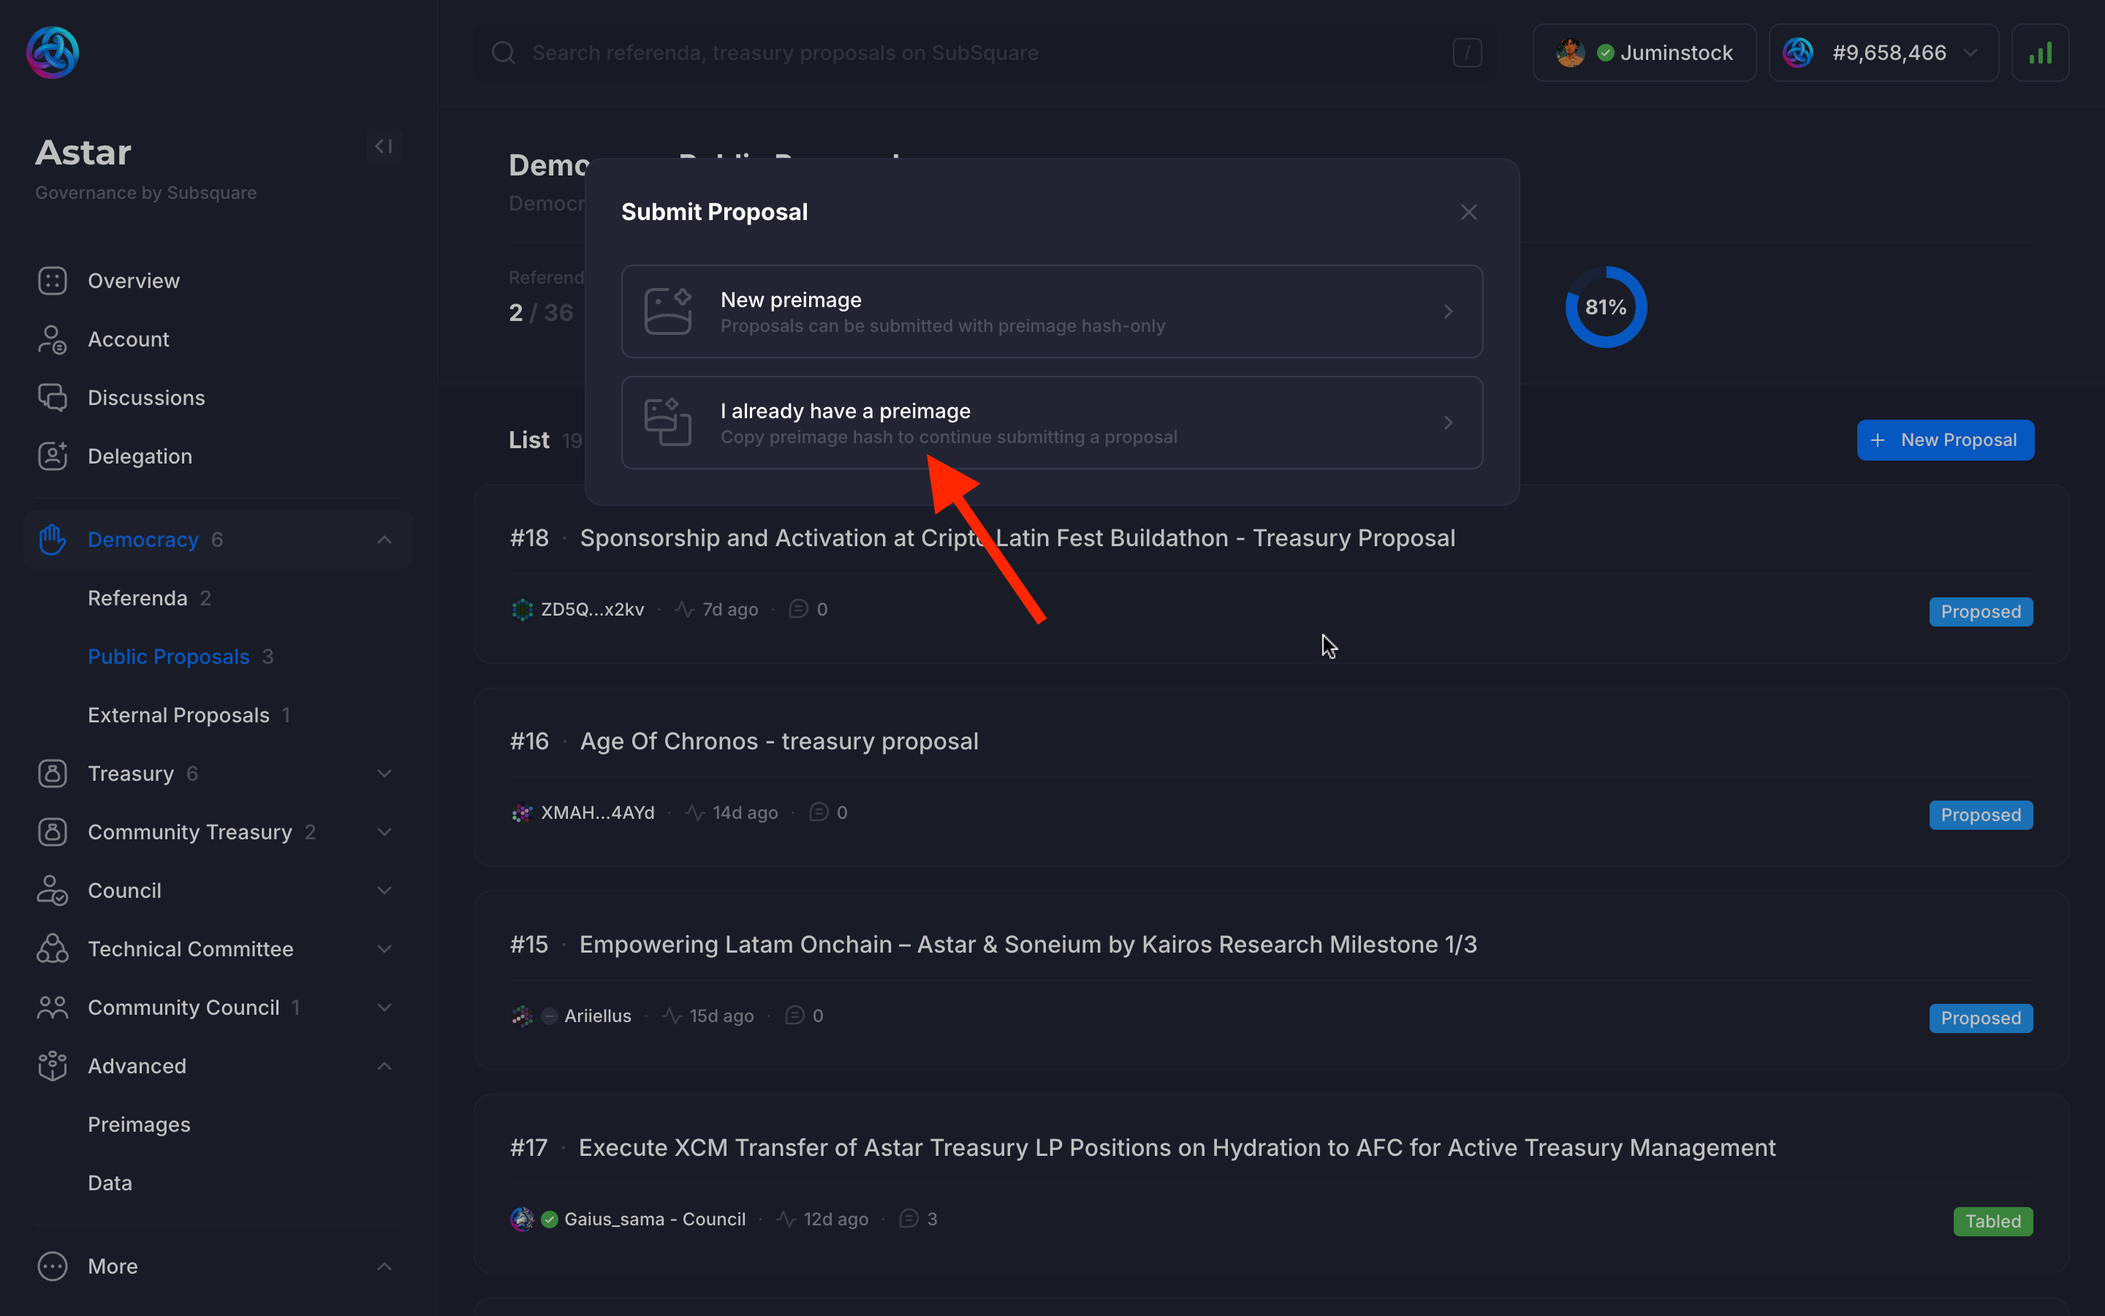
Task: Choose 'I already have a preimage' option
Action: click(x=1051, y=422)
